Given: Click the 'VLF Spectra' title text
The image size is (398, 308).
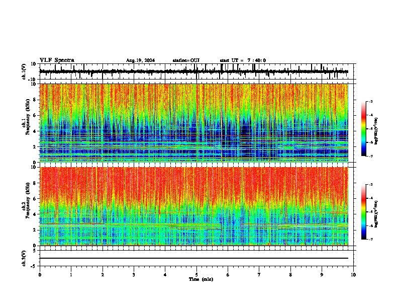Looking at the screenshot, I should click(x=57, y=60).
